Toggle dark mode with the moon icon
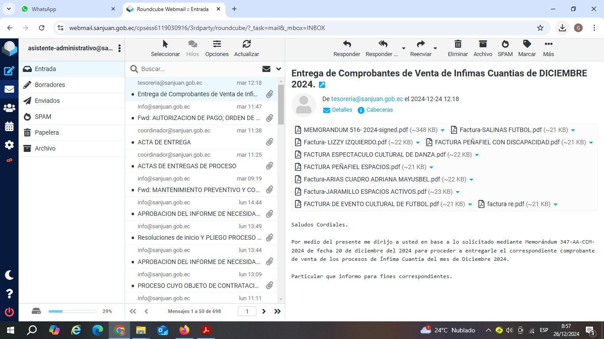The height and width of the screenshot is (339, 604). coord(9,275)
